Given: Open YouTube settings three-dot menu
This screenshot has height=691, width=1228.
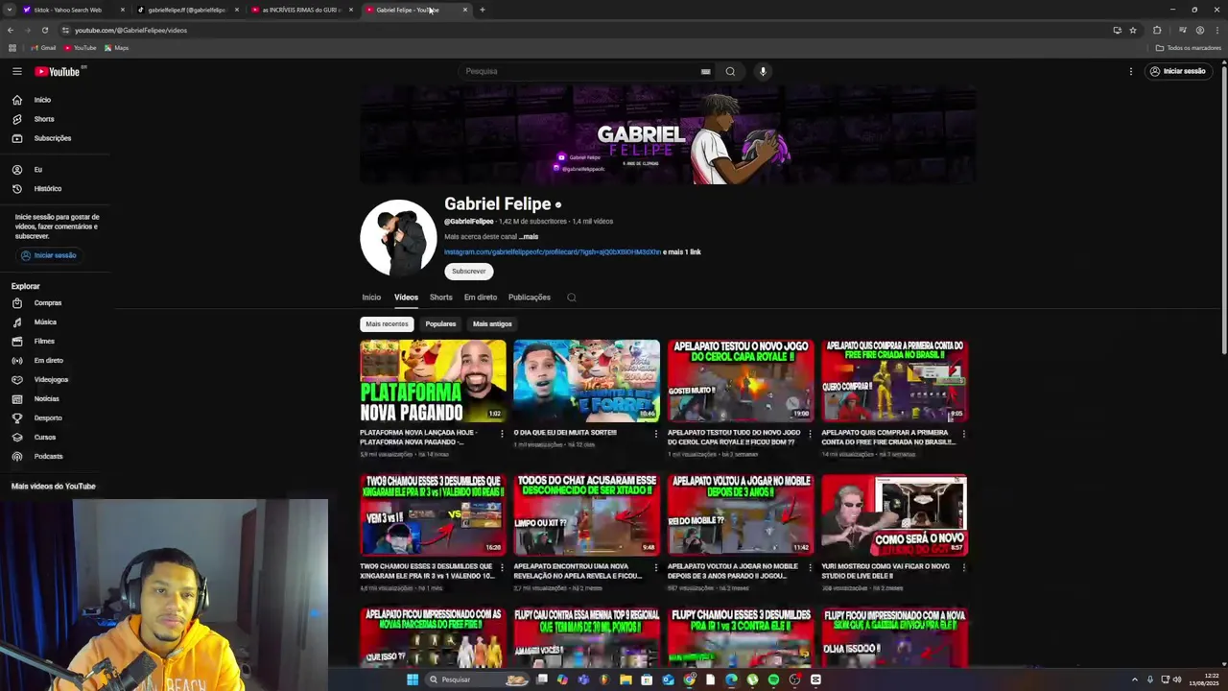Looking at the screenshot, I should [1130, 71].
